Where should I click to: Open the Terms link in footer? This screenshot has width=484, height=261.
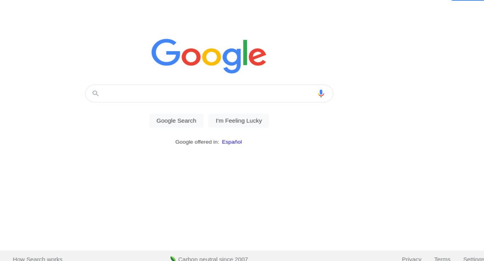(442, 259)
